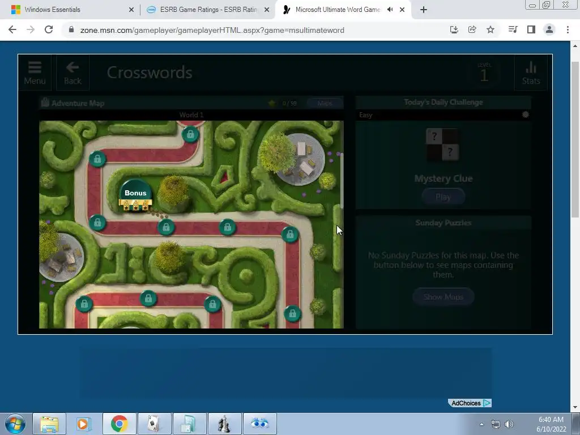The image size is (580, 435).
Task: Bookmark this page with the star
Action: coord(490,29)
